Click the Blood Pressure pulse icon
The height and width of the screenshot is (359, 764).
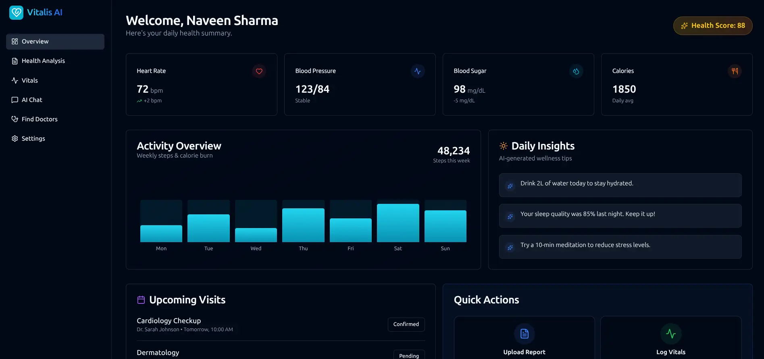tap(417, 71)
